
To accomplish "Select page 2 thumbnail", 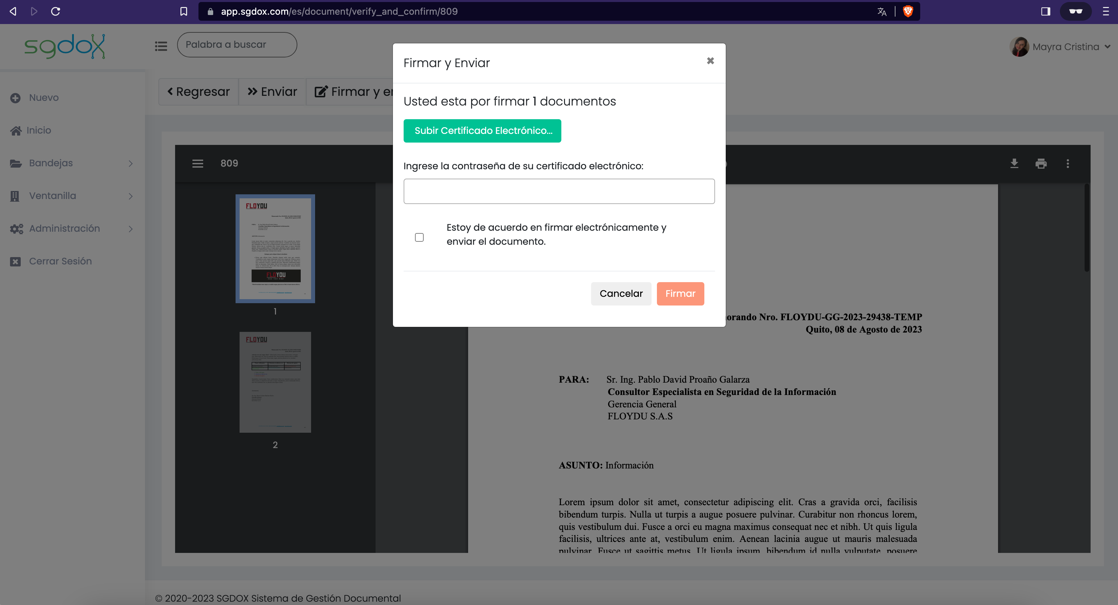I will [275, 382].
